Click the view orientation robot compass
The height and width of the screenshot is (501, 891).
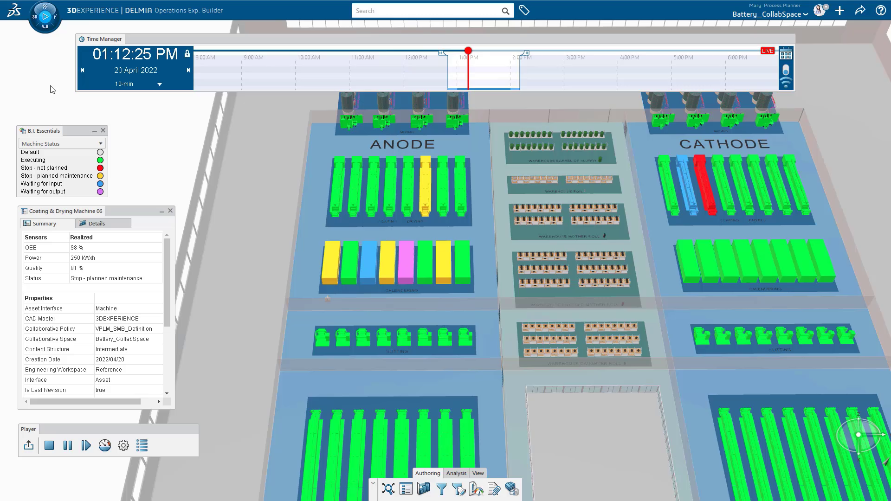[x=859, y=435]
